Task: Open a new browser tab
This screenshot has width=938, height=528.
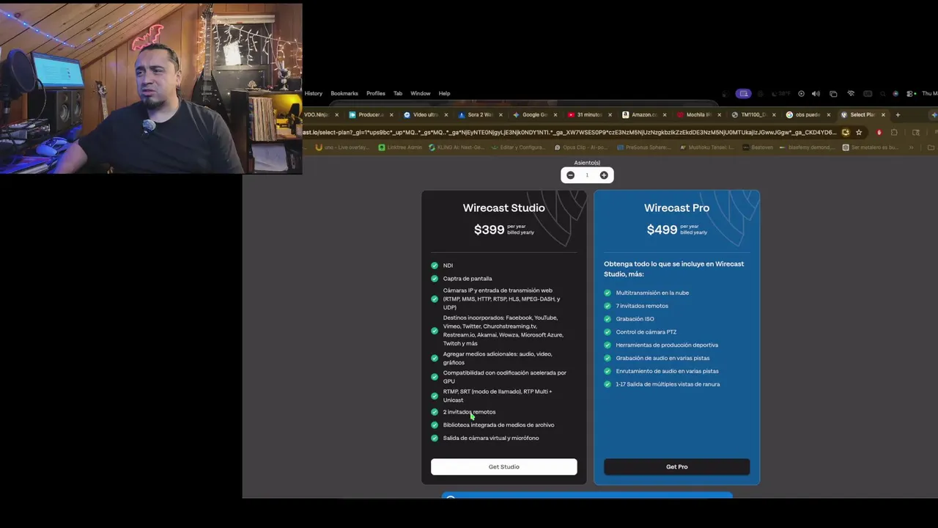Action: click(x=898, y=114)
